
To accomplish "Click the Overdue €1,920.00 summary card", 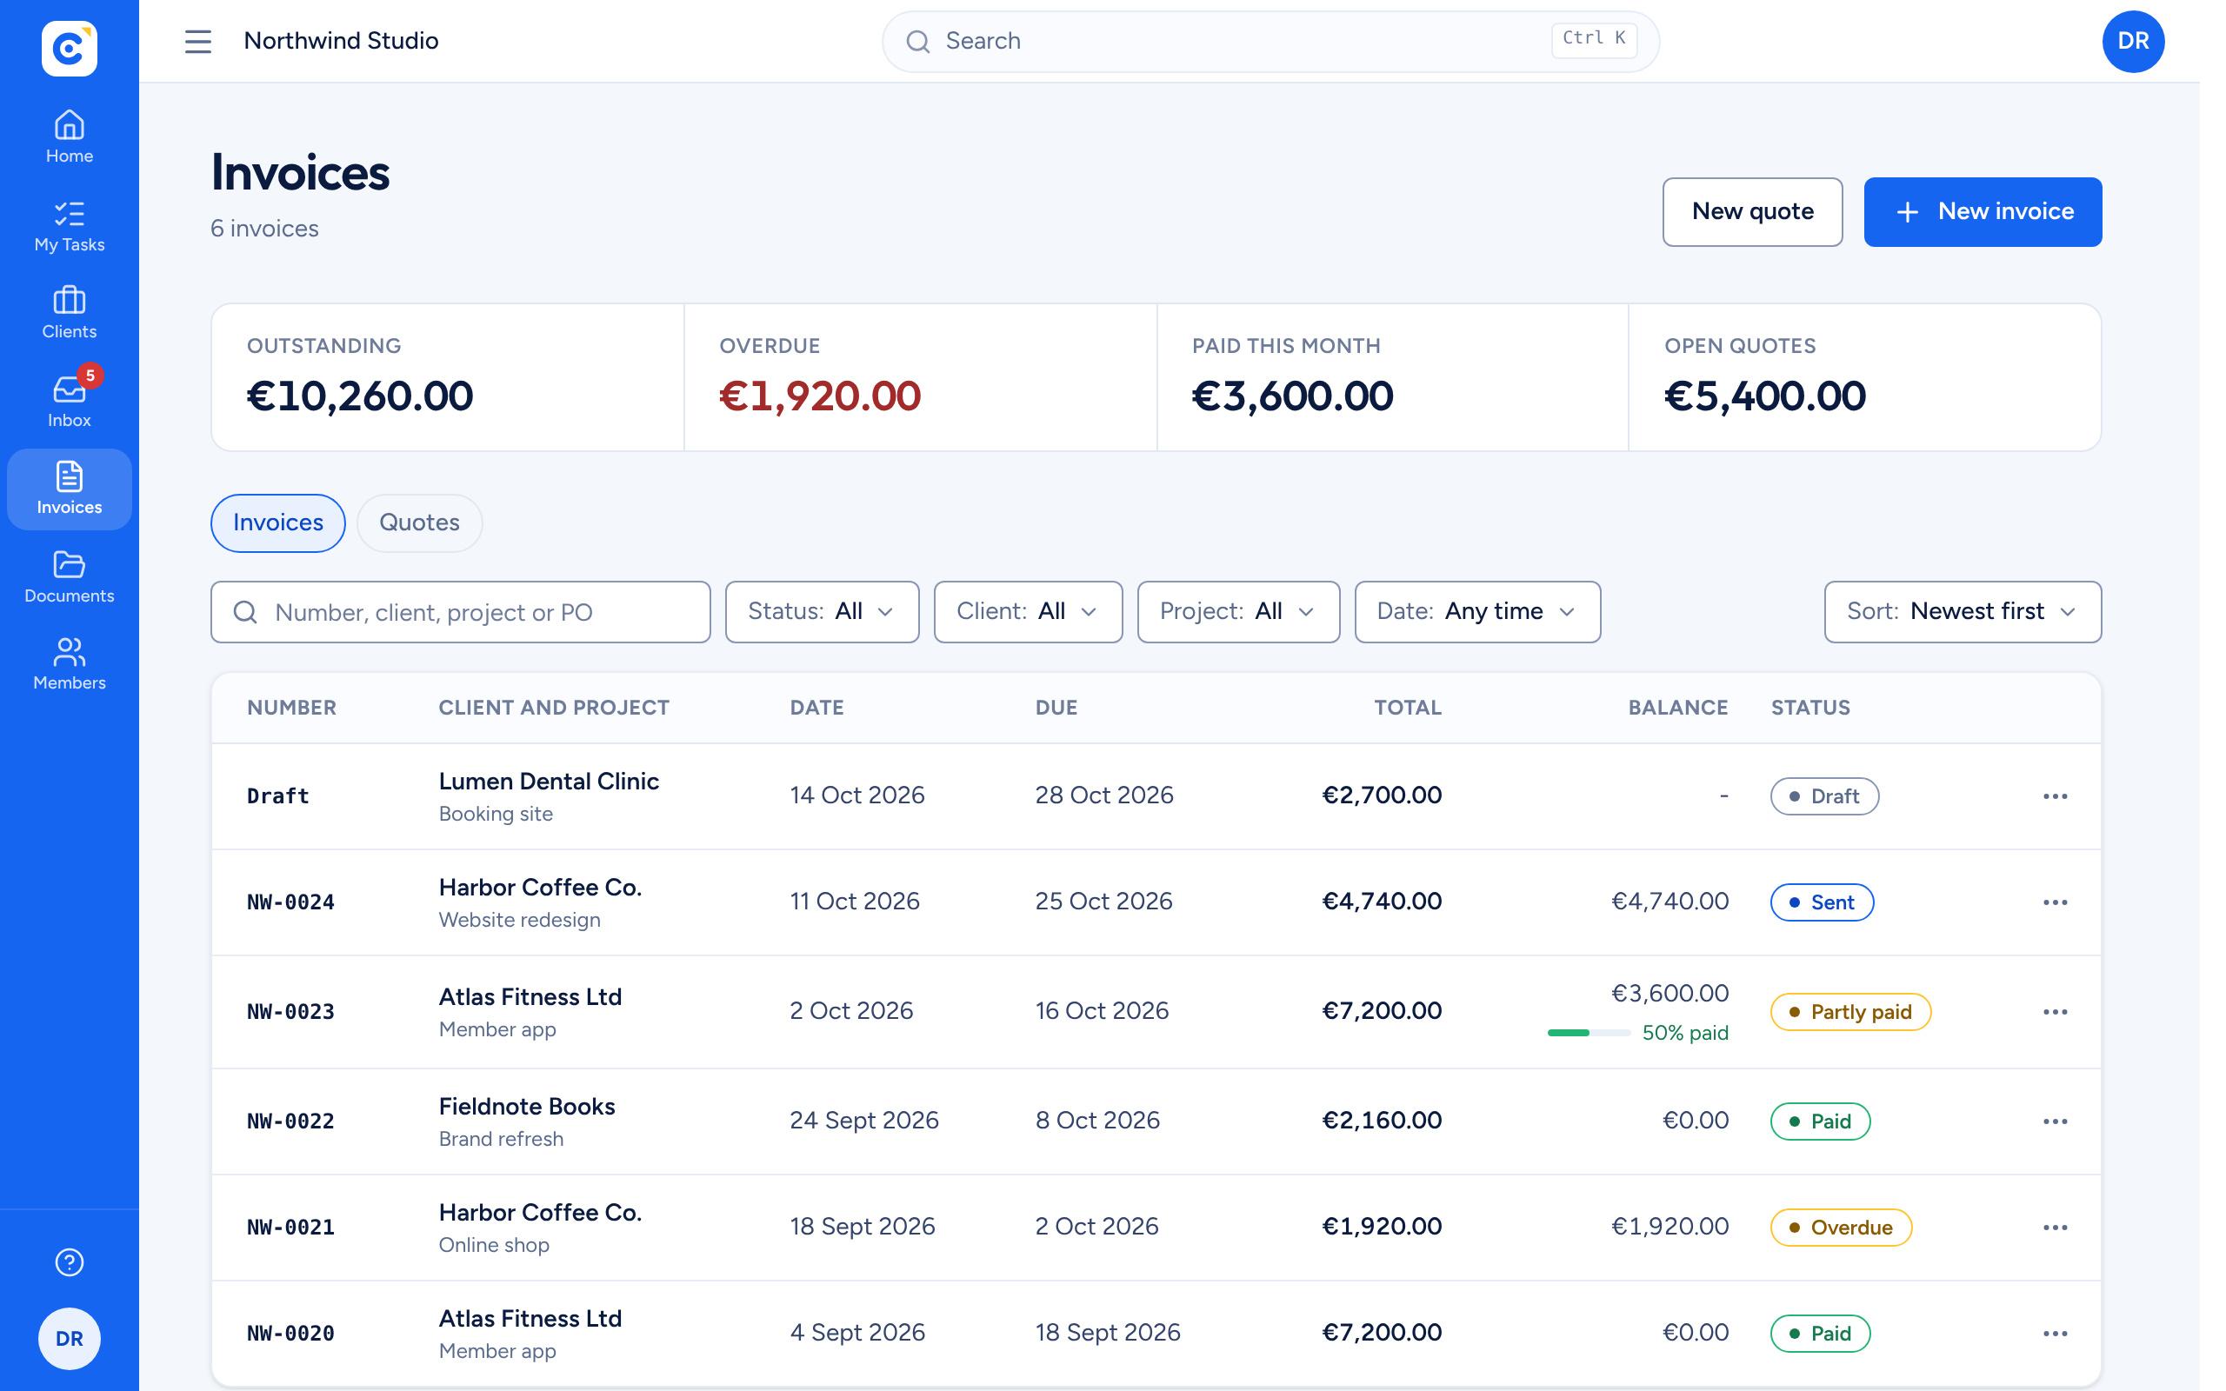I will (x=920, y=377).
